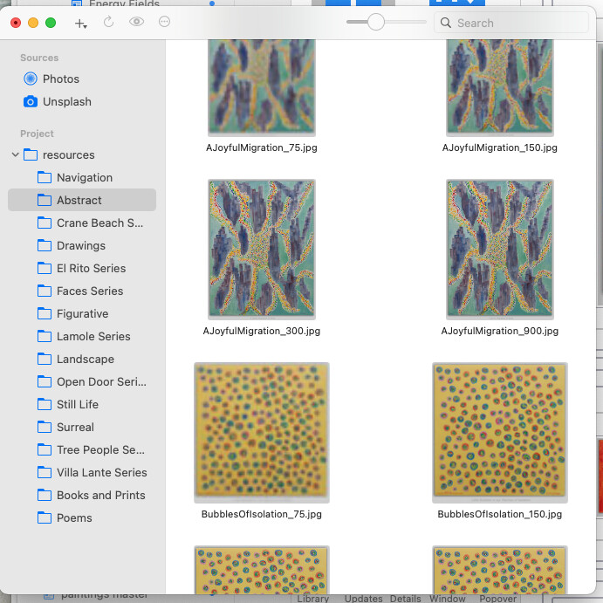The height and width of the screenshot is (603, 603).
Task: Click the AJoyfulMigration_75.jpg file name
Action: click(262, 147)
